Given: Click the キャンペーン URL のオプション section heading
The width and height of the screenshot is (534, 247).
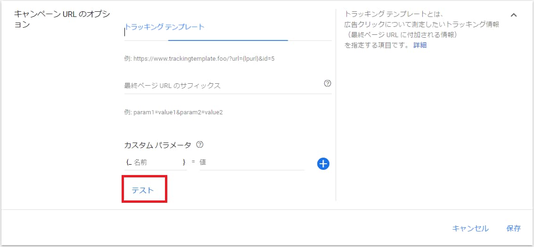Looking at the screenshot, I should coord(62,19).
